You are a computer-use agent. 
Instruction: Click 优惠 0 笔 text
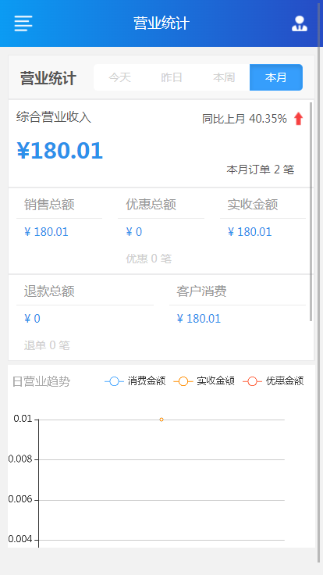click(149, 259)
